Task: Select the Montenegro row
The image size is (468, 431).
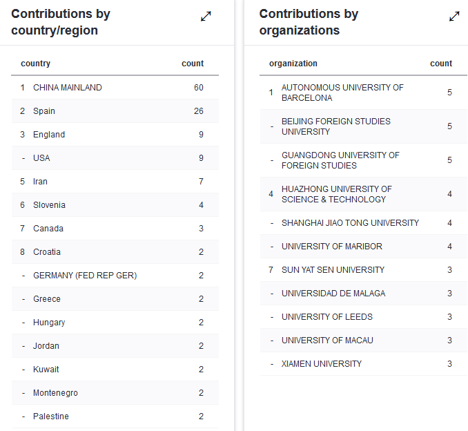Action: click(55, 393)
